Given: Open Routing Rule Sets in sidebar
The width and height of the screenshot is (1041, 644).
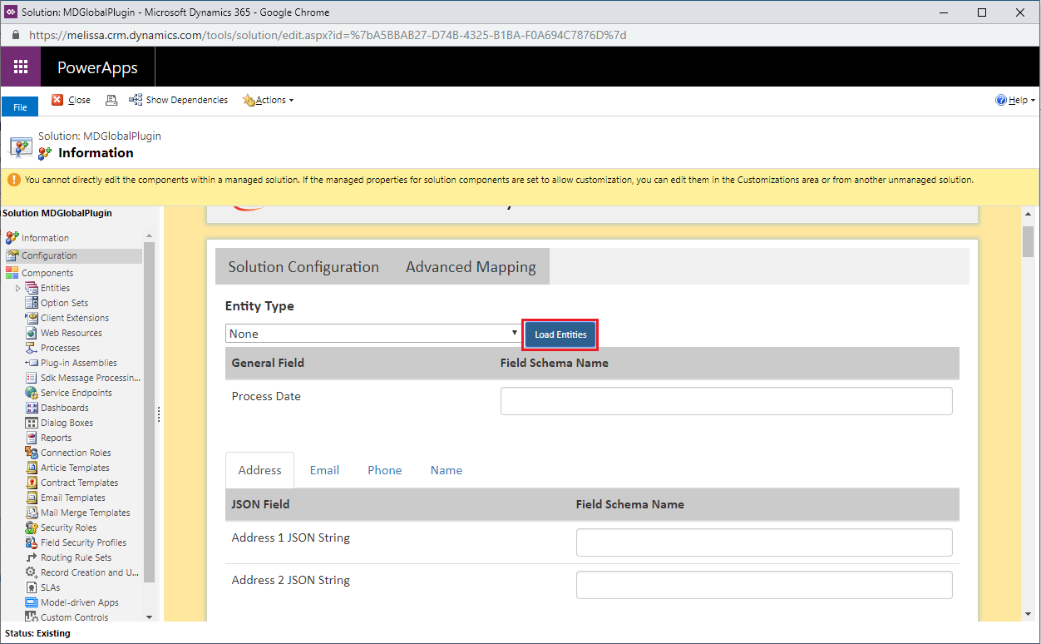Looking at the screenshot, I should 76,557.
